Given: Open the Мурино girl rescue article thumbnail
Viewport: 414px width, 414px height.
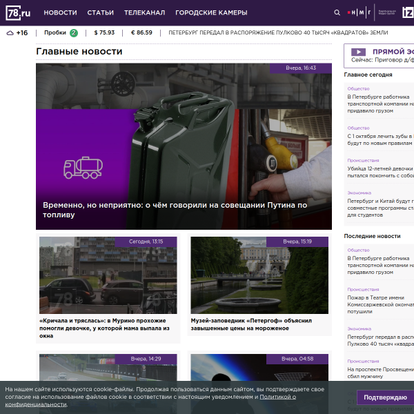Looking at the screenshot, I should (x=108, y=275).
